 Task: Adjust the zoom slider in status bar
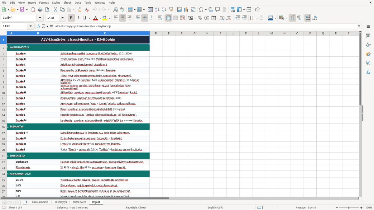pyautogui.click(x=349, y=208)
